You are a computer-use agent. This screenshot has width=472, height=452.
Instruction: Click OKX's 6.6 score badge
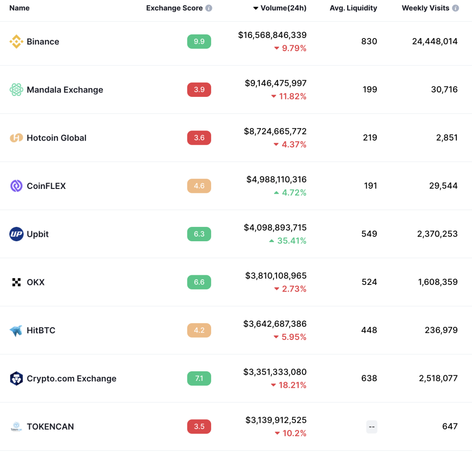coord(199,282)
